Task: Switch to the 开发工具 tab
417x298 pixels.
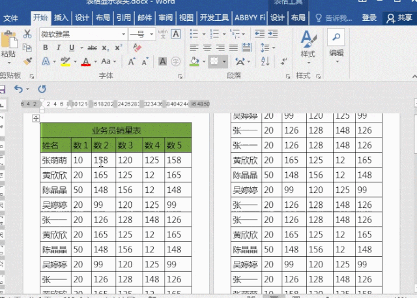Action: [x=214, y=18]
